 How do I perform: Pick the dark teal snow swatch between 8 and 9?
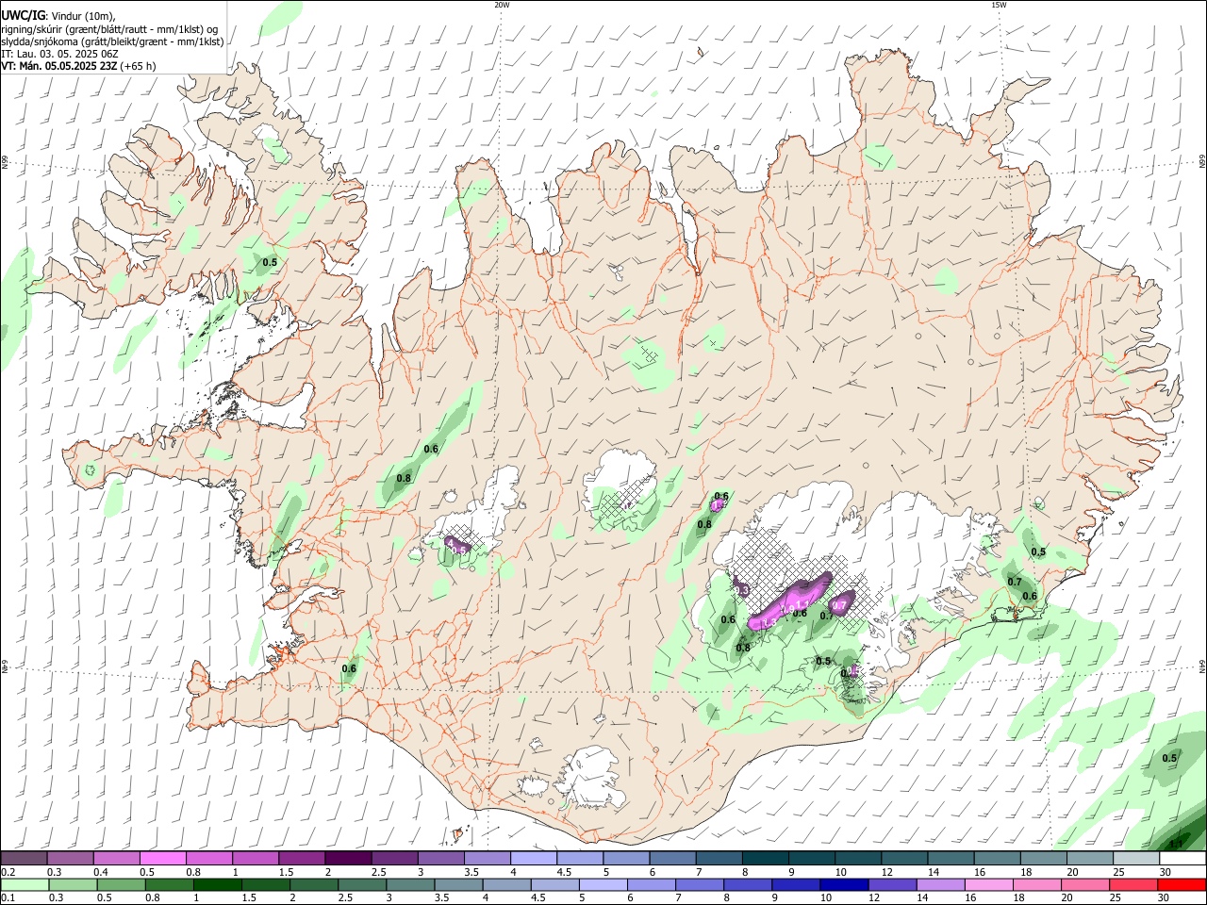point(766,859)
